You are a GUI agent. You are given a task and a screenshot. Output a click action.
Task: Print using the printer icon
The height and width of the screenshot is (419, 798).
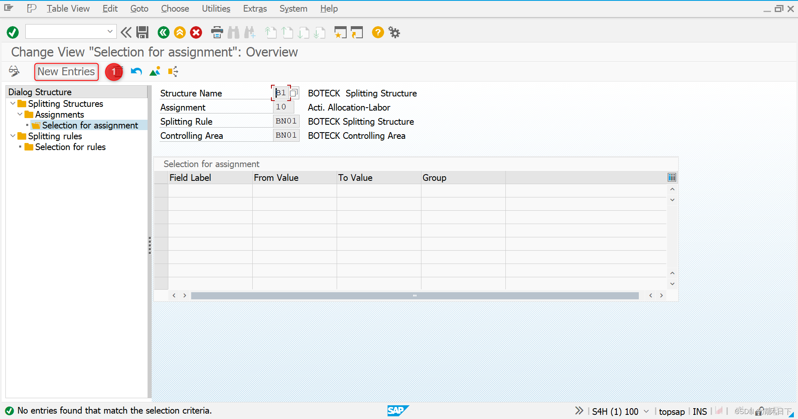(x=217, y=32)
